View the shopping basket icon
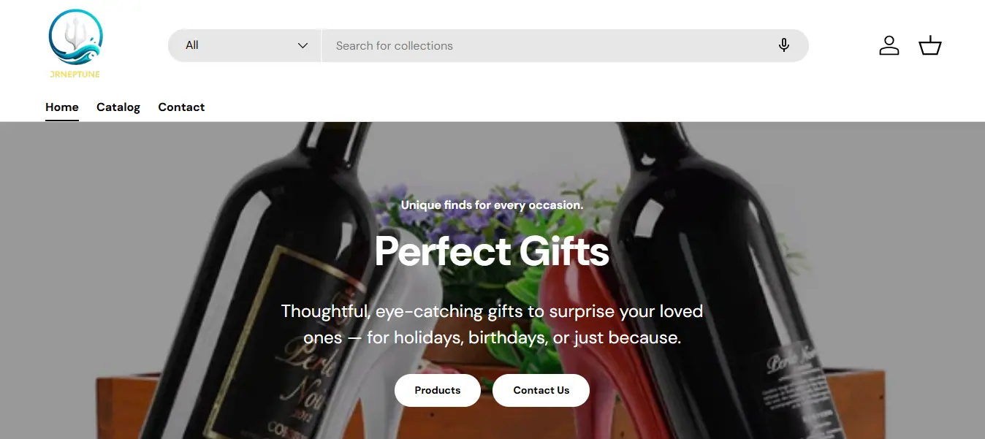Viewport: 985px width, 439px height. pos(929,45)
